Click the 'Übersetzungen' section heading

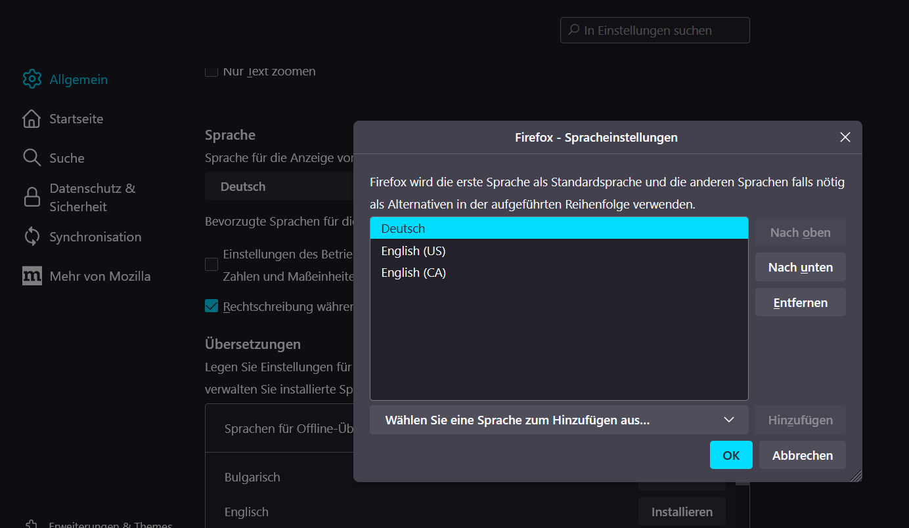pos(253,344)
